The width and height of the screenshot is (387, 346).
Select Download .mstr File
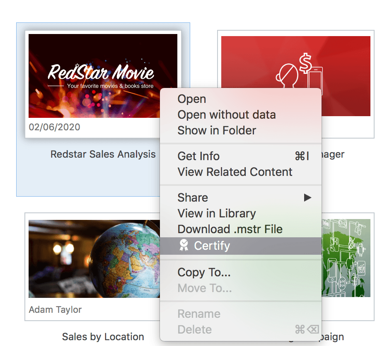[x=230, y=229]
